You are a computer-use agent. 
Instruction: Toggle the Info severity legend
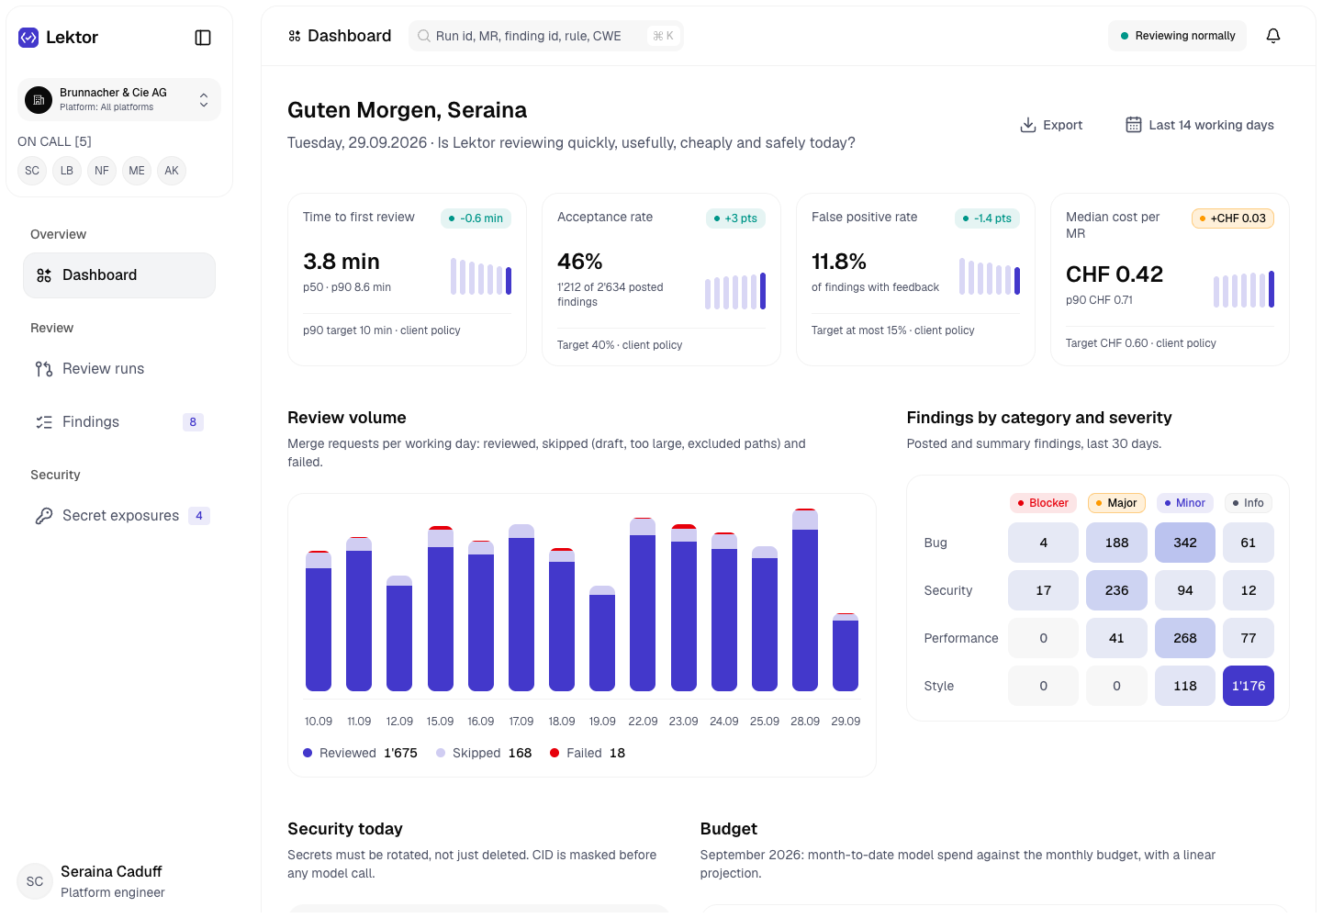click(x=1249, y=503)
